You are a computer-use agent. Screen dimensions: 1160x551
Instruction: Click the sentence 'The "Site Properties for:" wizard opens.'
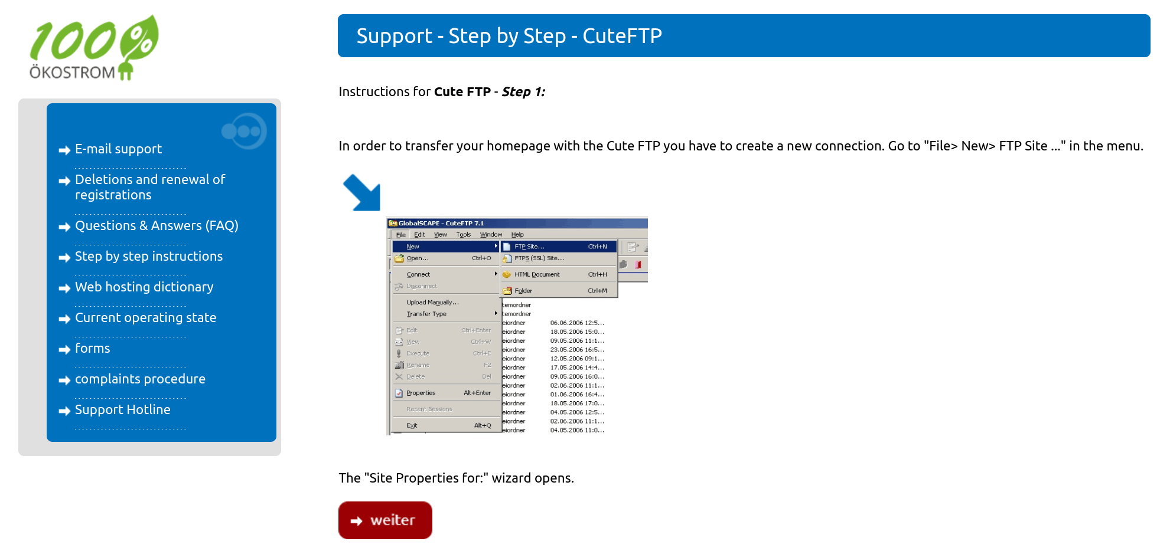pyautogui.click(x=456, y=478)
